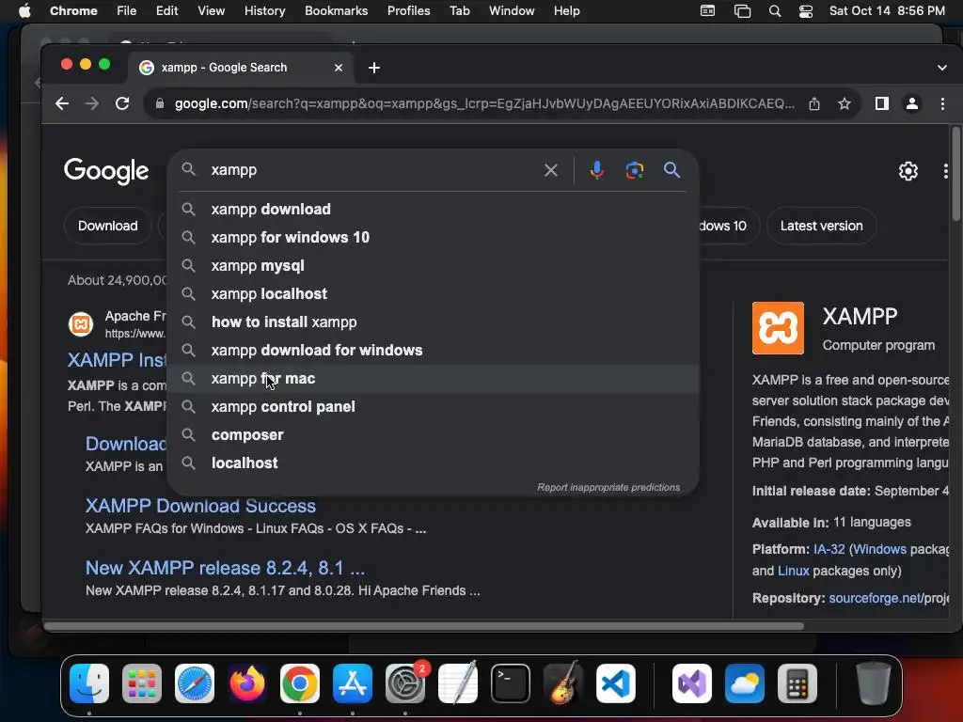The width and height of the screenshot is (963, 722).
Task: Click the address bar URL
Action: pos(484,103)
